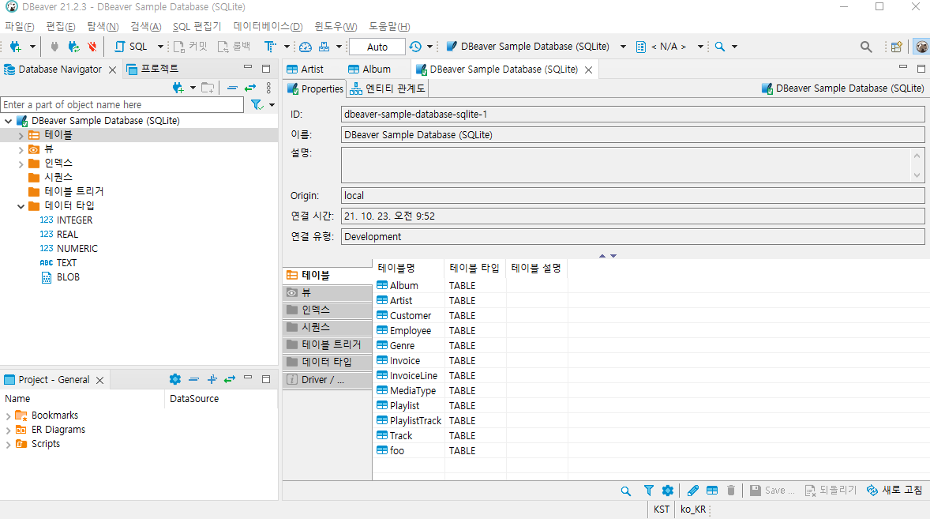Open the SQL 편집기 menu
930x519 pixels.
coord(197,27)
